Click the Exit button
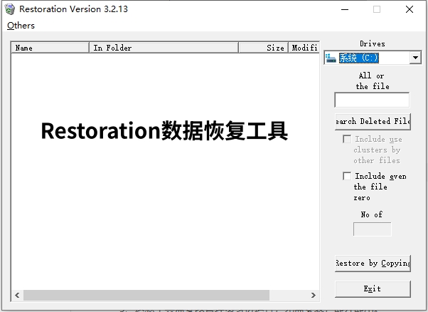Image resolution: width=428 pixels, height=312 pixels. [x=373, y=288]
